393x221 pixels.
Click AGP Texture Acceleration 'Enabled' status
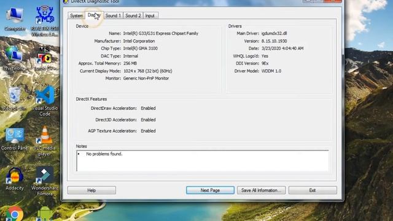(x=148, y=131)
